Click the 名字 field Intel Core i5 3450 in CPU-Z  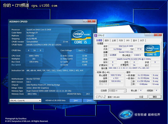coord(126,46)
